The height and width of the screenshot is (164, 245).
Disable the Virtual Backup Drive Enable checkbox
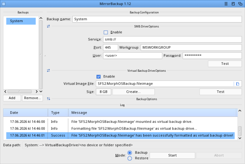(x=98, y=77)
